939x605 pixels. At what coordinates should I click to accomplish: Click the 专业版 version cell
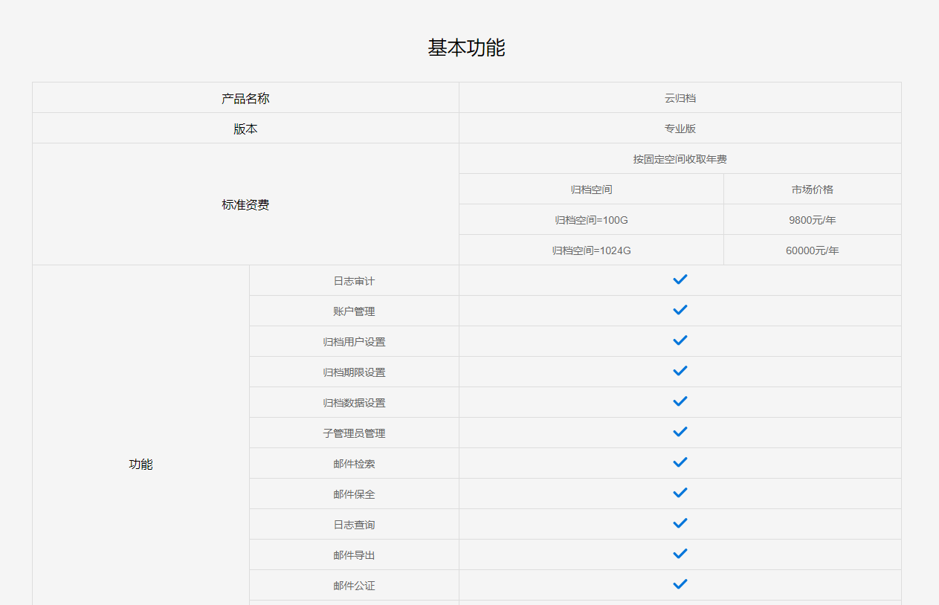click(680, 129)
